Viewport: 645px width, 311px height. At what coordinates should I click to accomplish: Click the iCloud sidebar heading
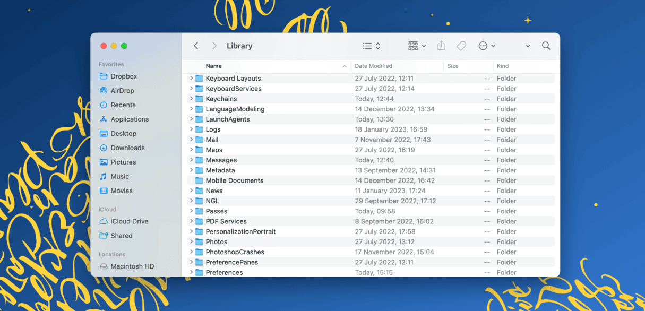pos(107,210)
